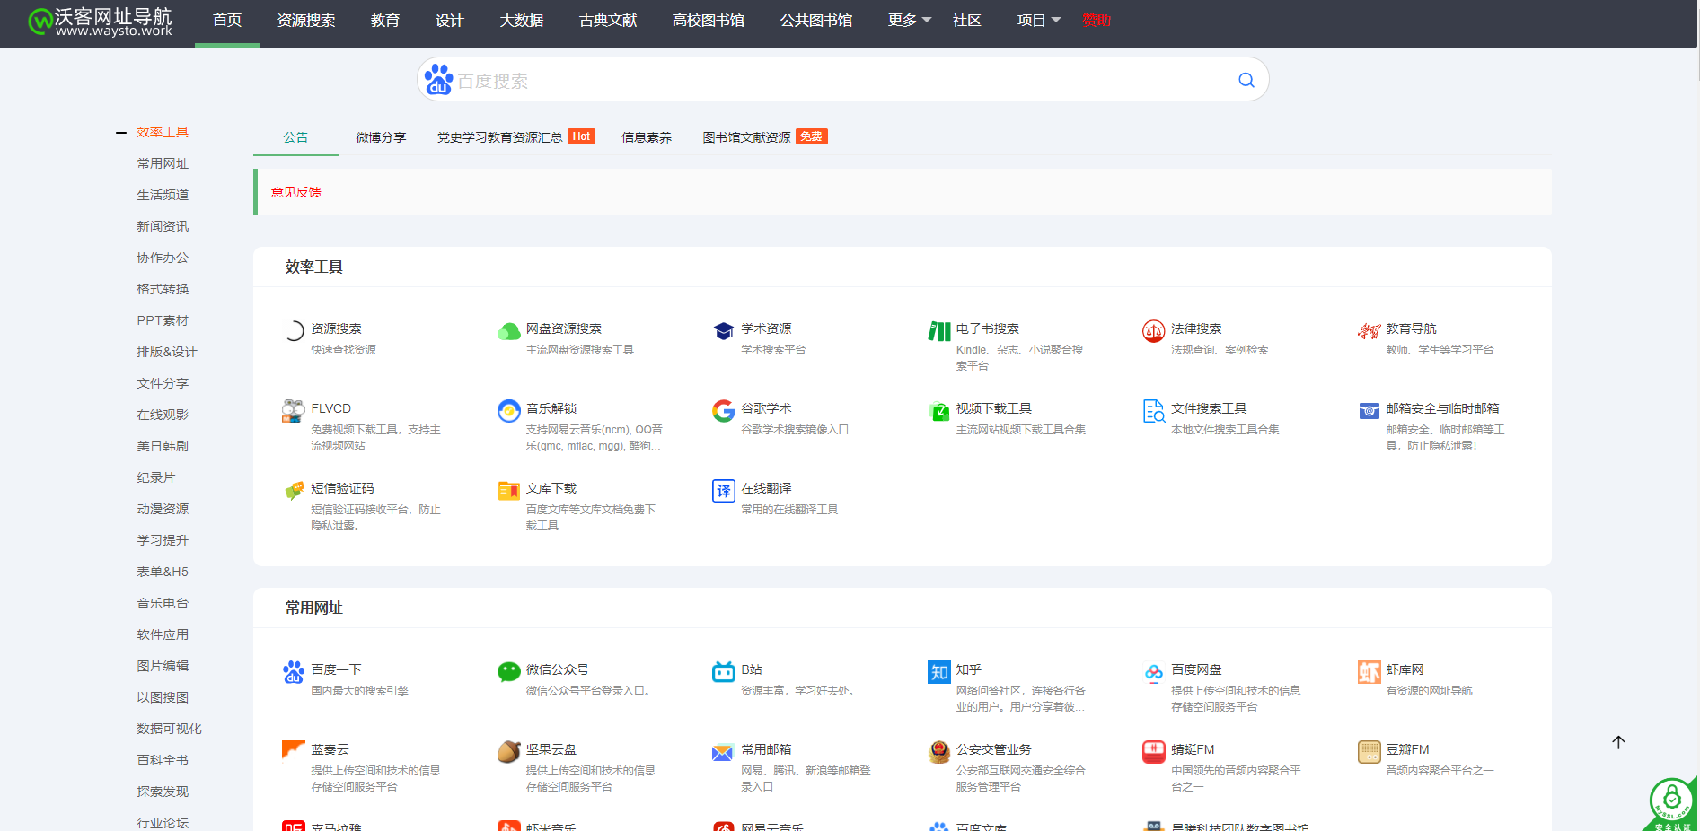Viewport: 1700px width, 831px height.
Task: Expand the 项目 dropdown in top navigation
Action: pyautogui.click(x=1037, y=20)
